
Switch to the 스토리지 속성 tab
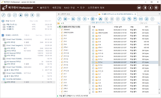click(65, 14)
